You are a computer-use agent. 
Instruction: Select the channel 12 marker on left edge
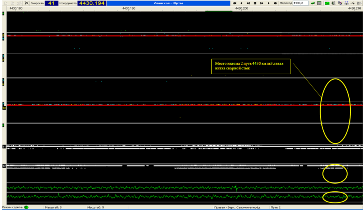[4, 166]
